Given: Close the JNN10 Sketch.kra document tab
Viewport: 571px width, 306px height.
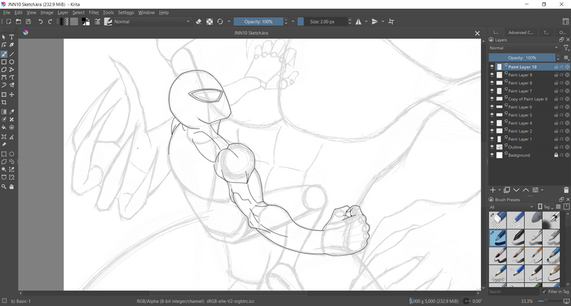Looking at the screenshot, I should coord(477,33).
